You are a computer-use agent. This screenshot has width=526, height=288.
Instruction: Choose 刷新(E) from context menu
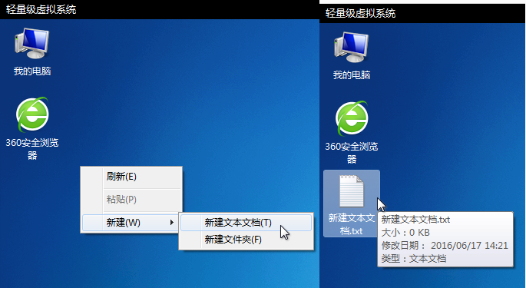[131, 177]
